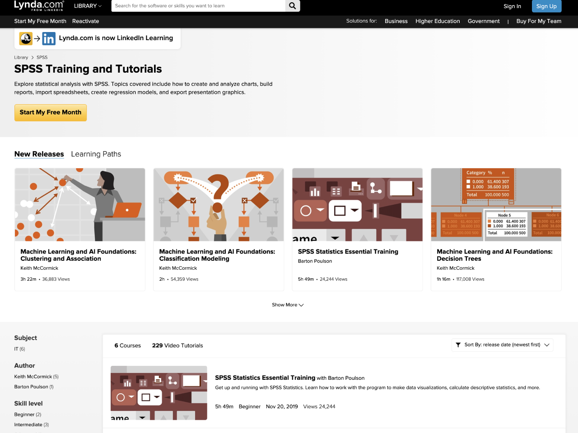Screen dimensions: 578x433
Task: Open the Classification Modeling course thumbnail
Action: point(219,205)
